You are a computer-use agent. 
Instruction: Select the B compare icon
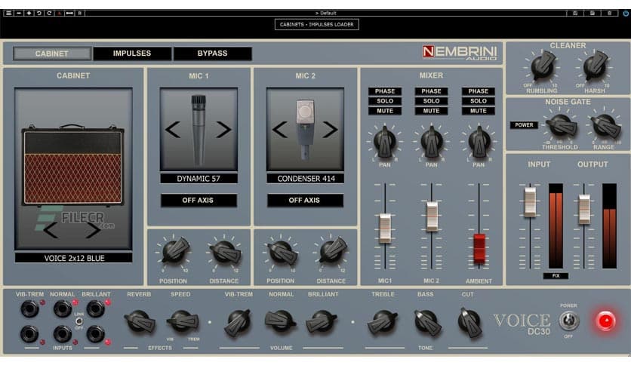tap(80, 14)
